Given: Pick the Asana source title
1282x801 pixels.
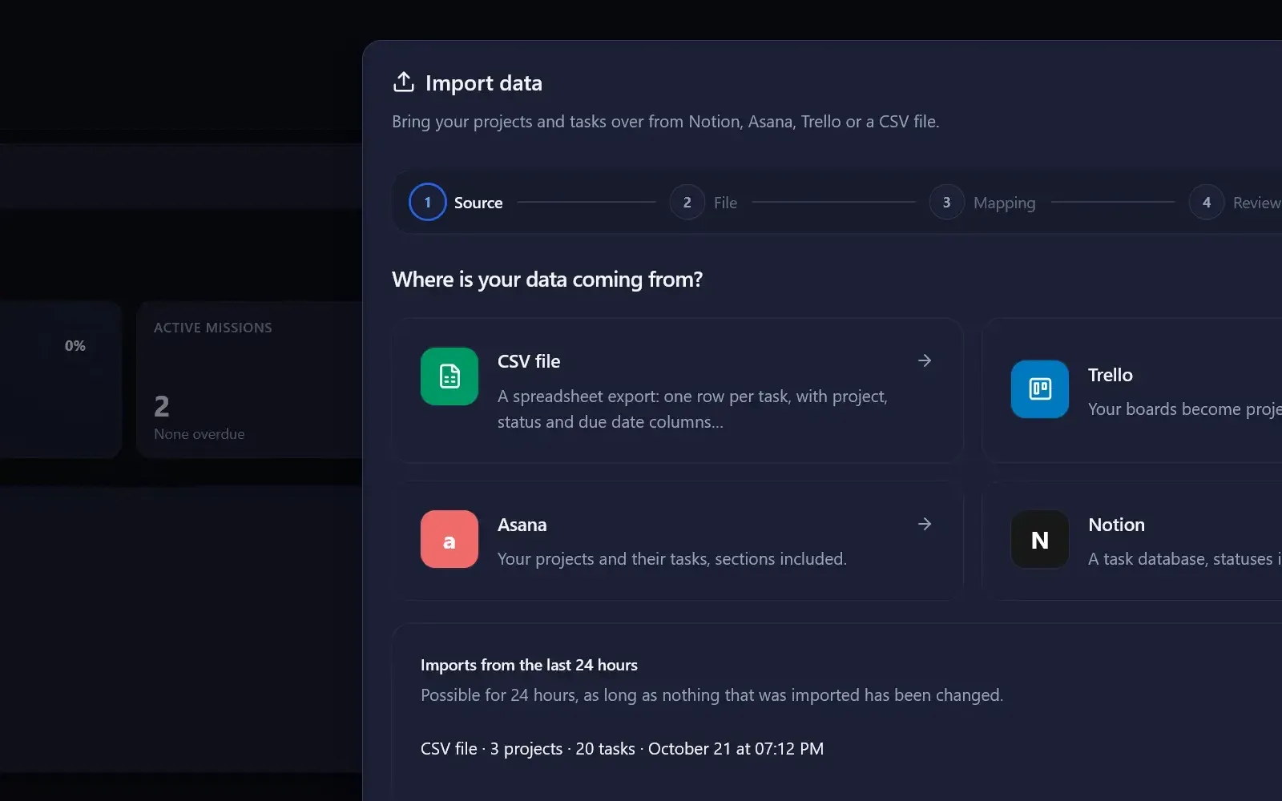Looking at the screenshot, I should [x=522, y=525].
